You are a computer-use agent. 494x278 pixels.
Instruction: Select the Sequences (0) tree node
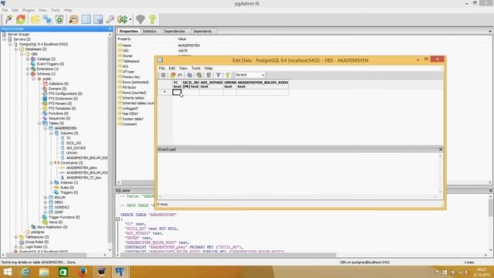[x=59, y=118]
